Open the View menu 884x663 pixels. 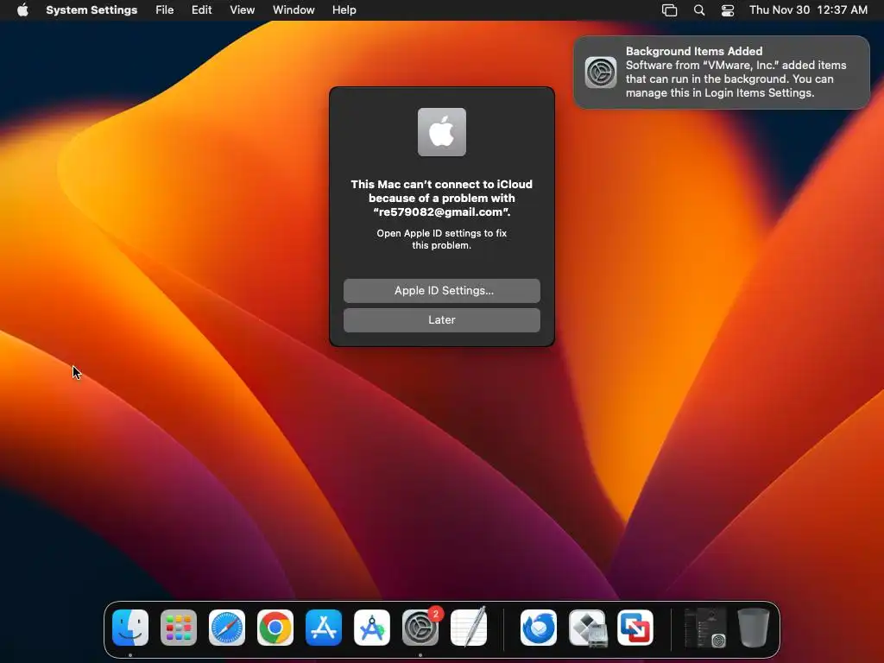tap(243, 10)
